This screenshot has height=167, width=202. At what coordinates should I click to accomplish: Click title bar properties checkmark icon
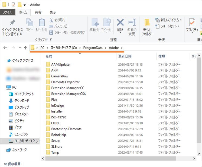click(13, 5)
